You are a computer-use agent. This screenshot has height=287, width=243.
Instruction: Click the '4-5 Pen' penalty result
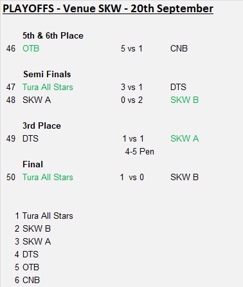[139, 151]
